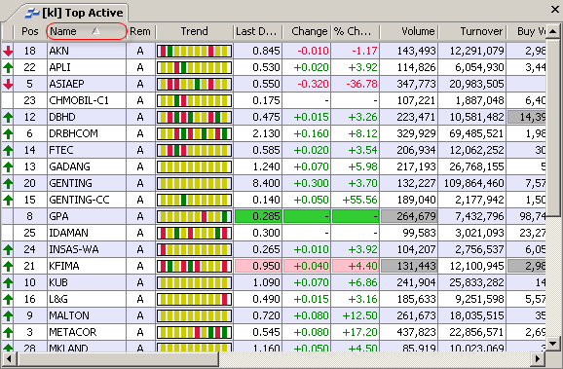This screenshot has width=563, height=369.
Task: Click the green up arrow beside DRBHCOM
Action: 8,133
